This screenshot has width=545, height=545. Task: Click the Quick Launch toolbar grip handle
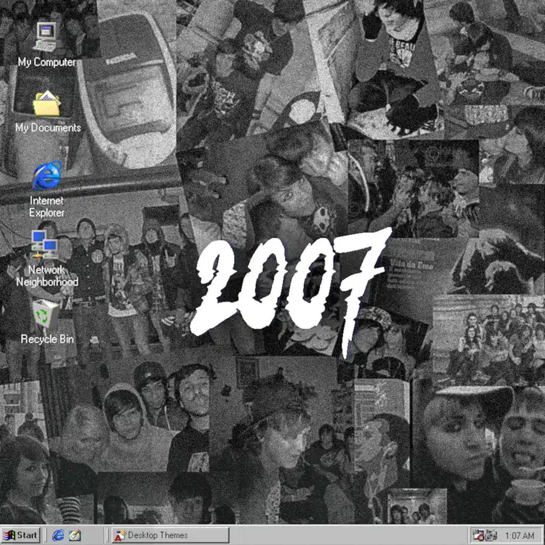[x=45, y=535]
